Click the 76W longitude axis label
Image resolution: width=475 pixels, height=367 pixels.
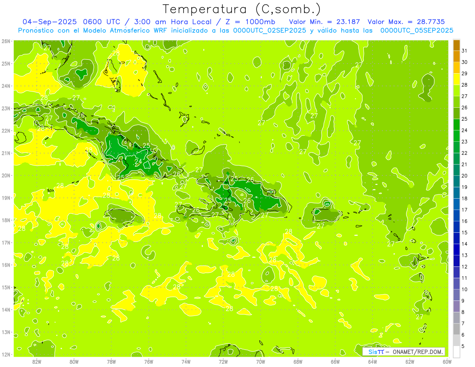pyautogui.click(x=148, y=361)
